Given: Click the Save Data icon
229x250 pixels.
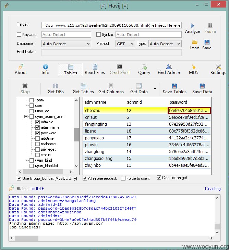Looking at the screenshot, I should click(x=202, y=86).
